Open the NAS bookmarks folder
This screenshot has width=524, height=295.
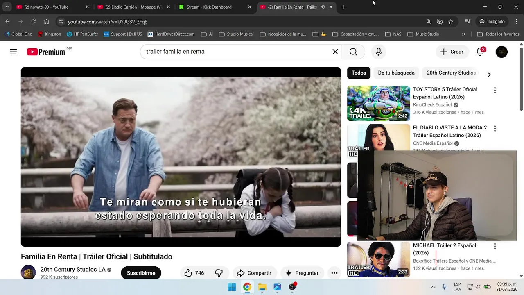coord(393,34)
